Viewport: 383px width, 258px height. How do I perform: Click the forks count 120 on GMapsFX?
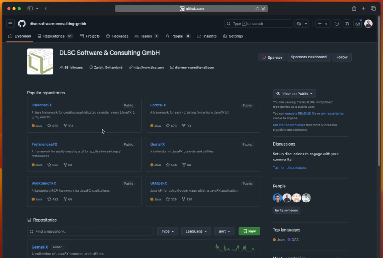pyautogui.click(x=187, y=199)
